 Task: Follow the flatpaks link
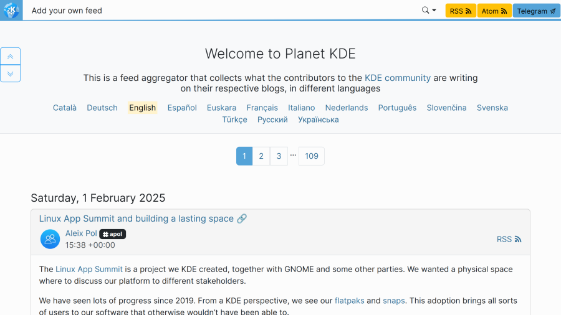[349, 301]
